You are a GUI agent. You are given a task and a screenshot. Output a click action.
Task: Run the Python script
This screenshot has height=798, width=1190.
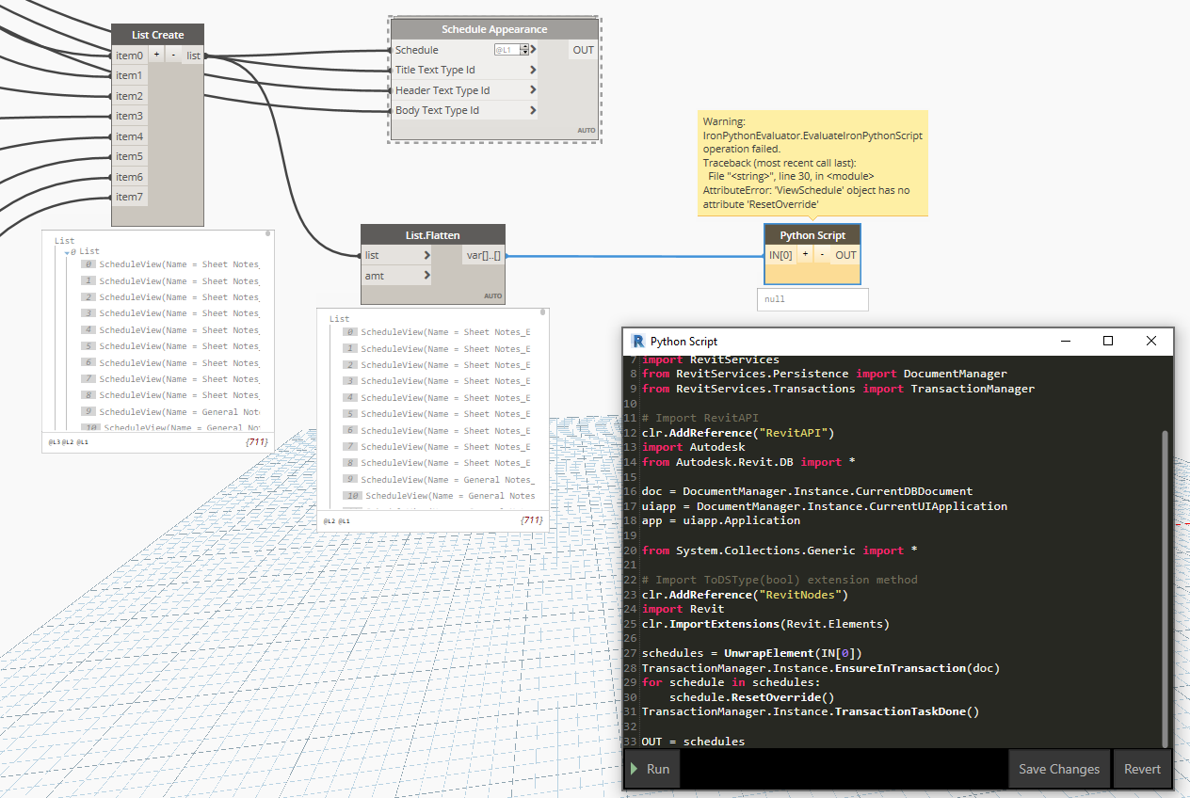tap(651, 769)
